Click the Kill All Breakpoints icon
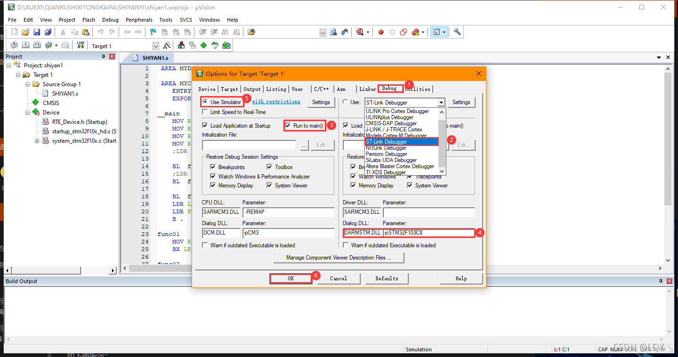Viewport: 678px width, 357px height. tap(415, 32)
